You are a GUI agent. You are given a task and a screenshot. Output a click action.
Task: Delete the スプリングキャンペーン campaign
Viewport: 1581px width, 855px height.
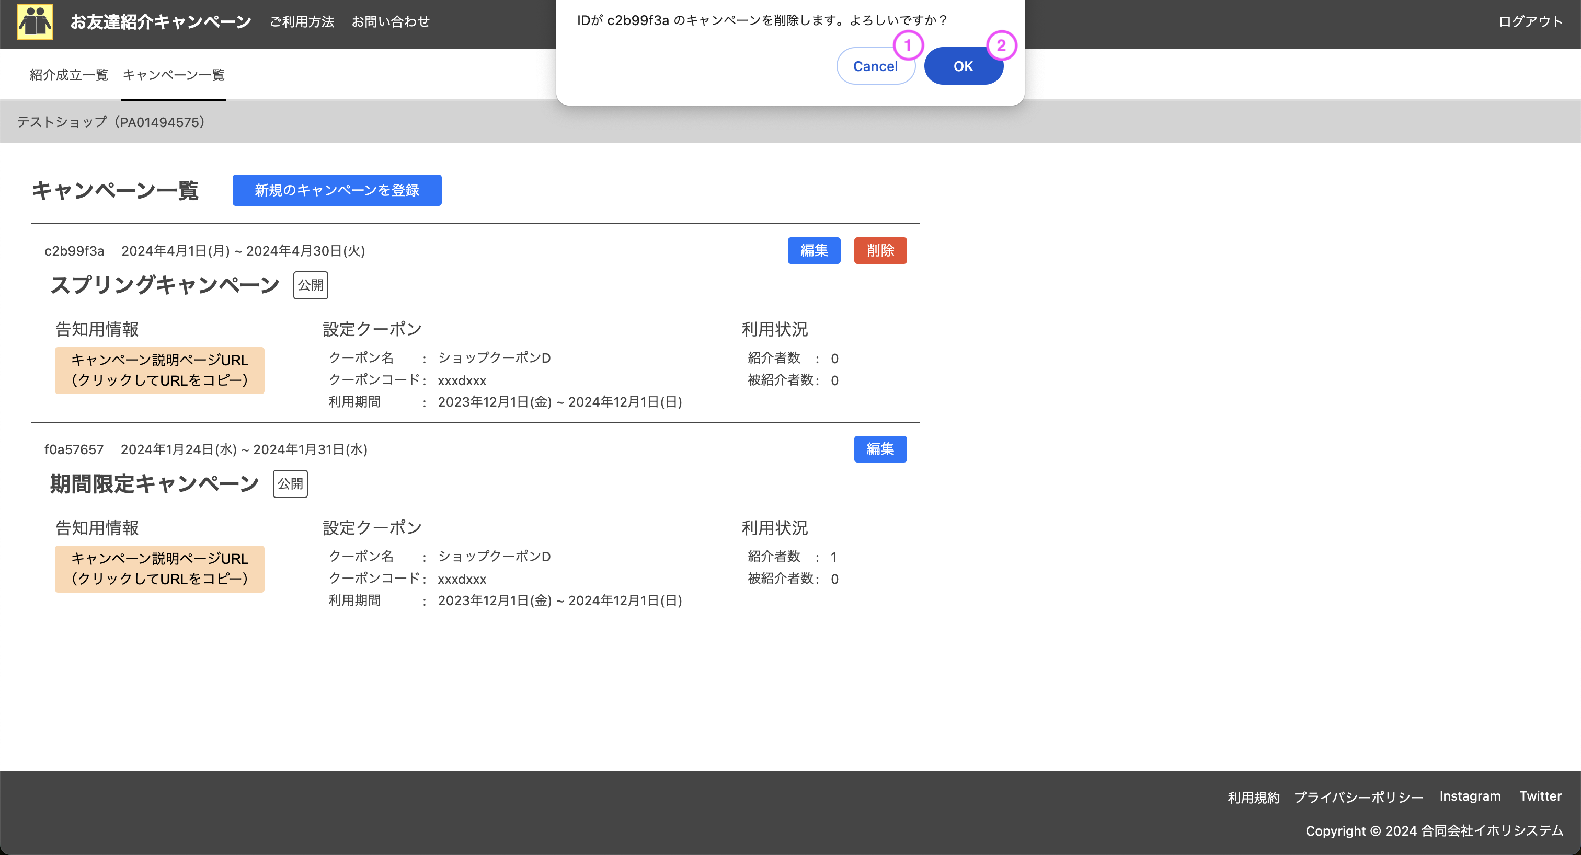point(880,250)
